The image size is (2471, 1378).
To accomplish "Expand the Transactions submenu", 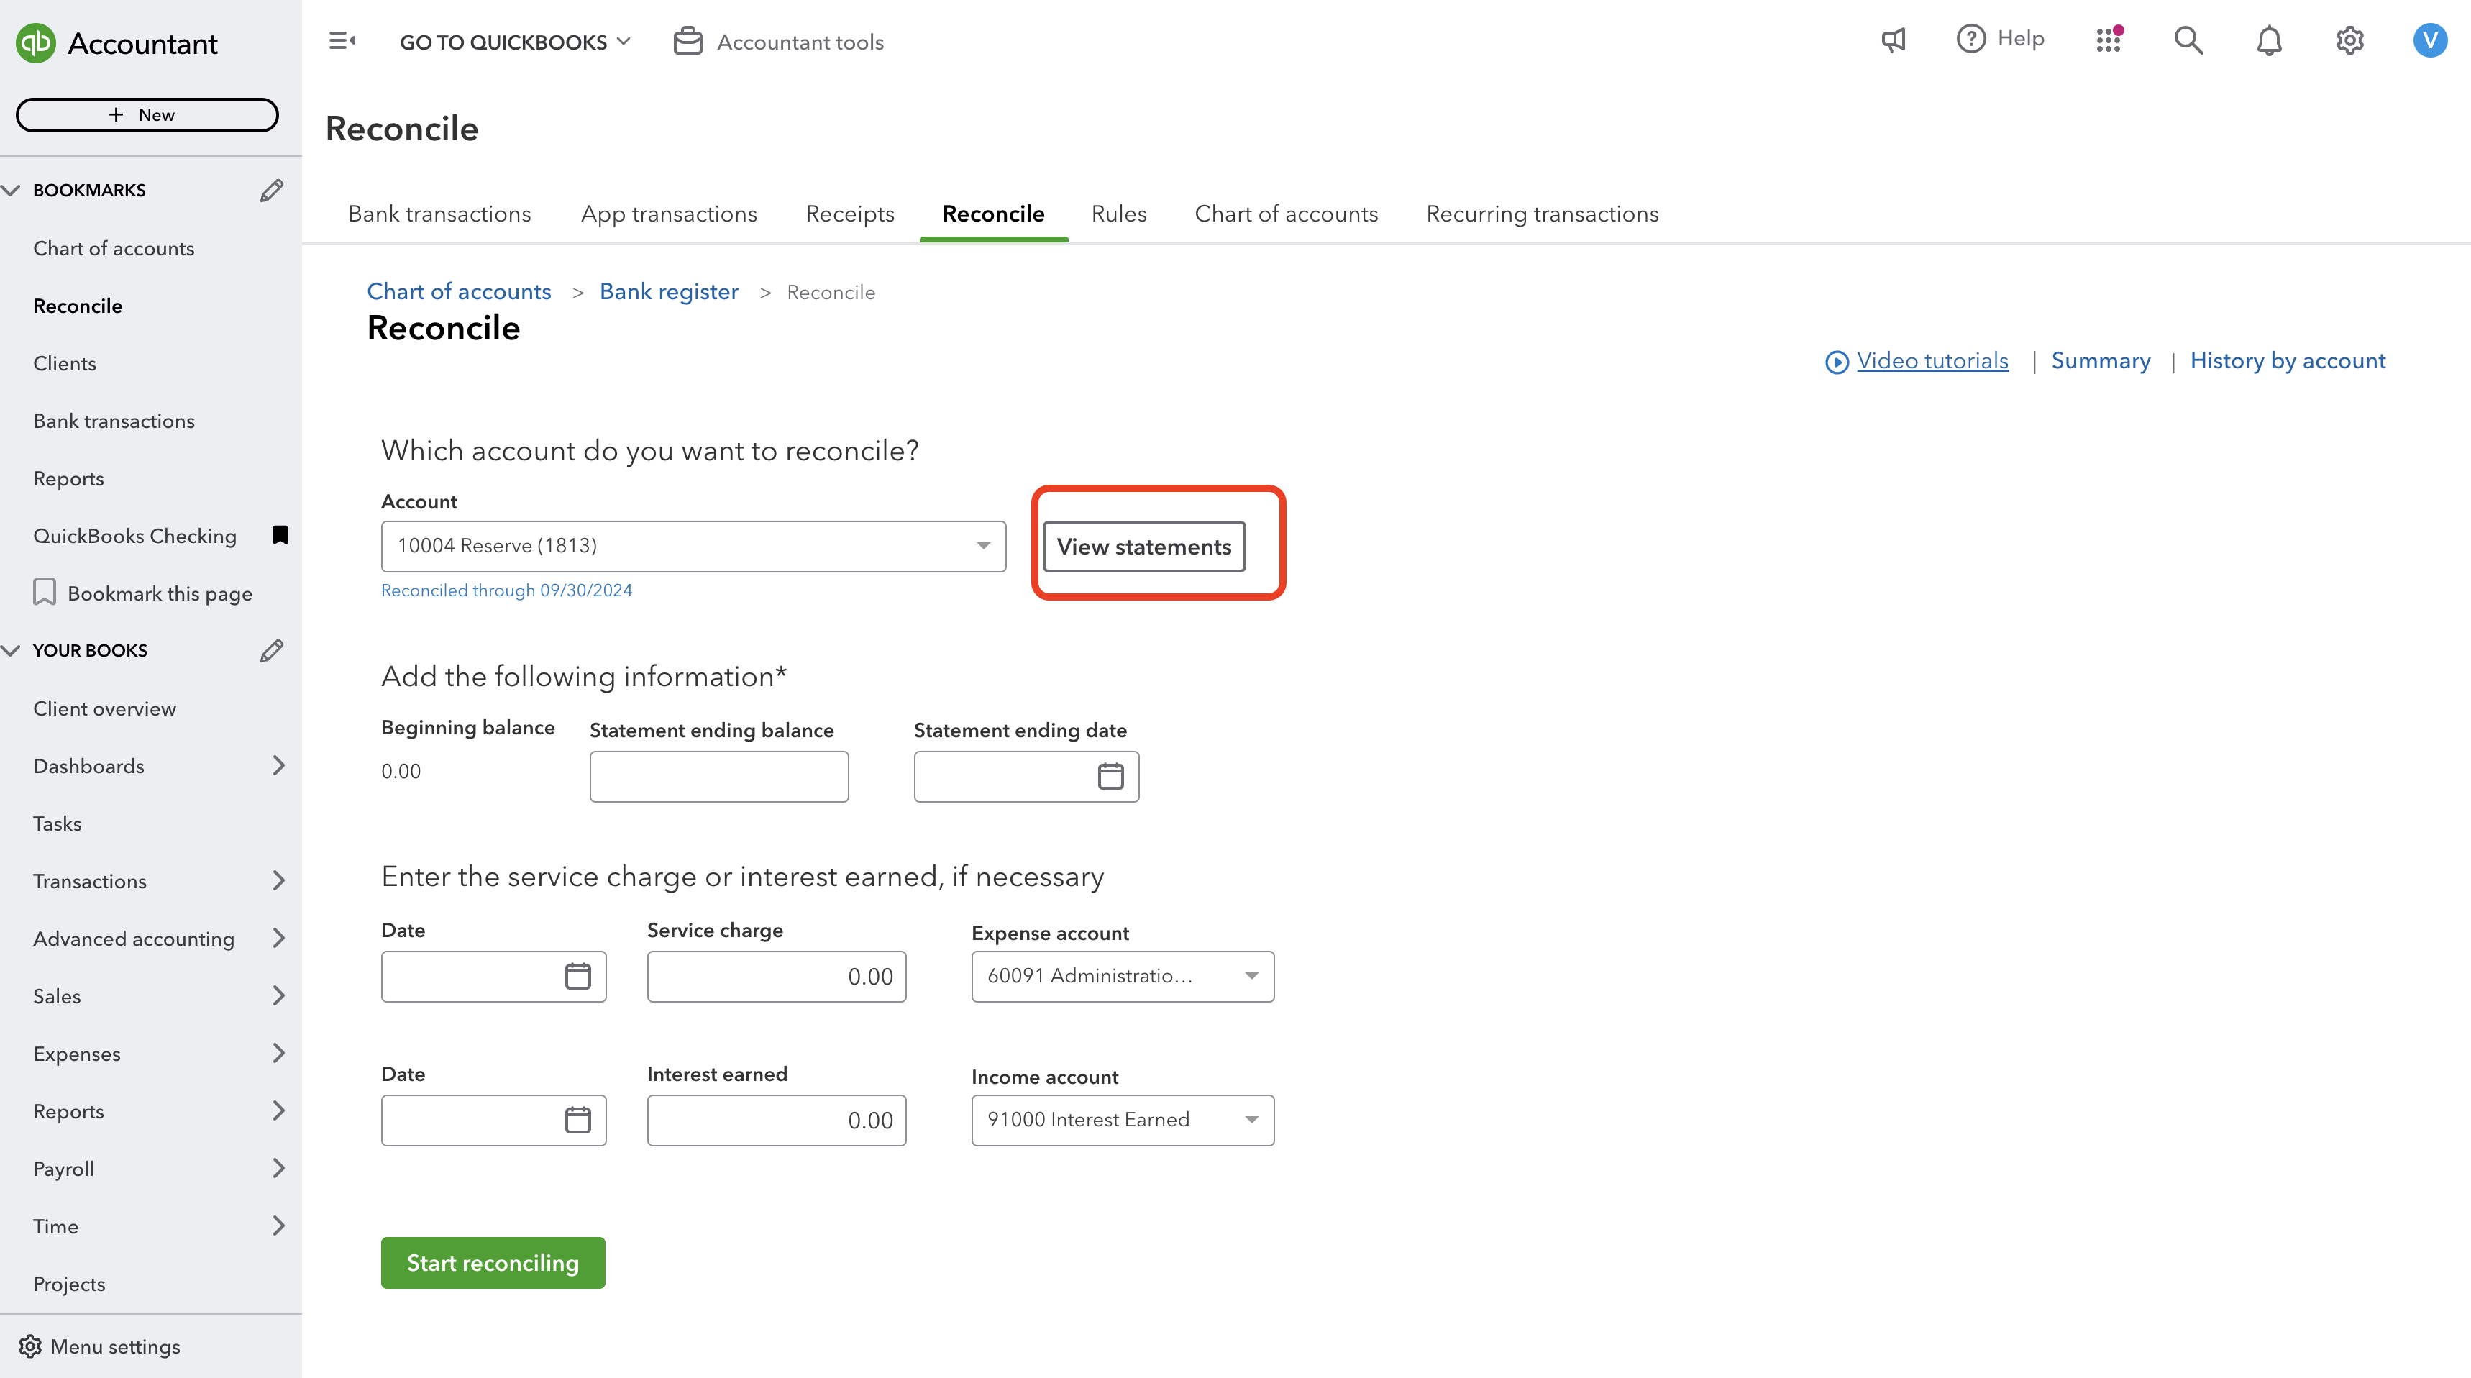I will (x=278, y=881).
